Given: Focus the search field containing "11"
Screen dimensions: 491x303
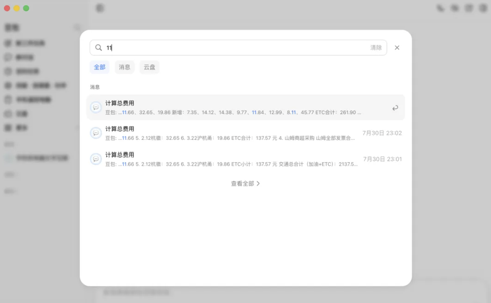Looking at the screenshot, I should tap(238, 47).
